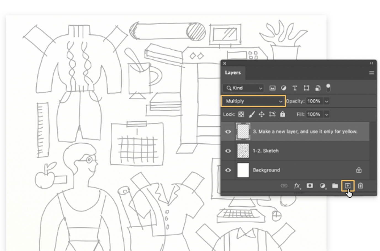The height and width of the screenshot is (251, 380).
Task: Lock the layer position with the move icon
Action: pos(262,114)
